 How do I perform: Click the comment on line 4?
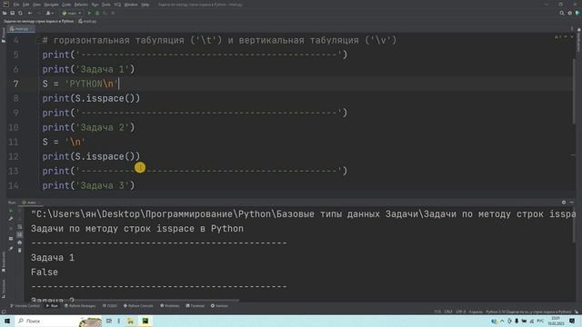tap(219, 40)
